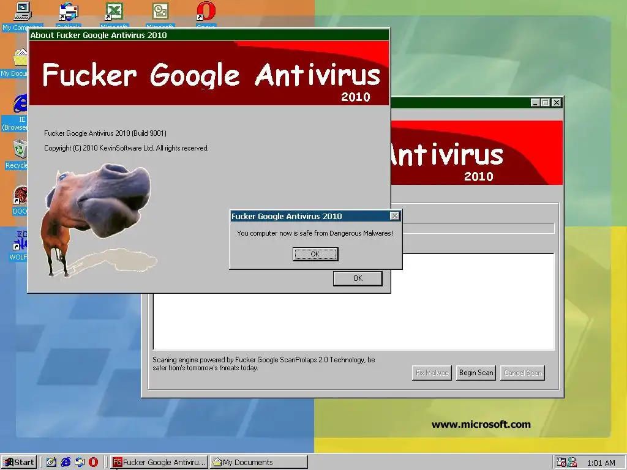Click the scan progress bar in main window
Screen dimensions: 627x470
478,229
